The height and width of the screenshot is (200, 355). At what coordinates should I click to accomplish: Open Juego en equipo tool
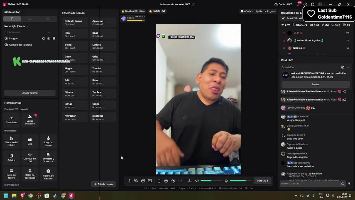coord(48,142)
